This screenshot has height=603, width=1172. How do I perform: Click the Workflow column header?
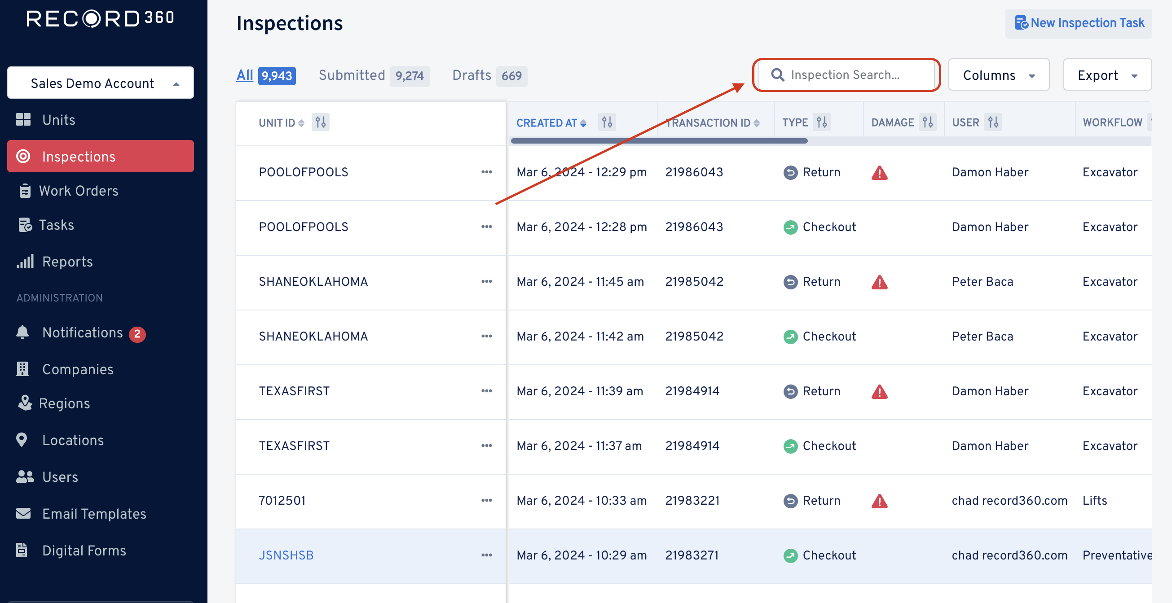tap(1112, 123)
